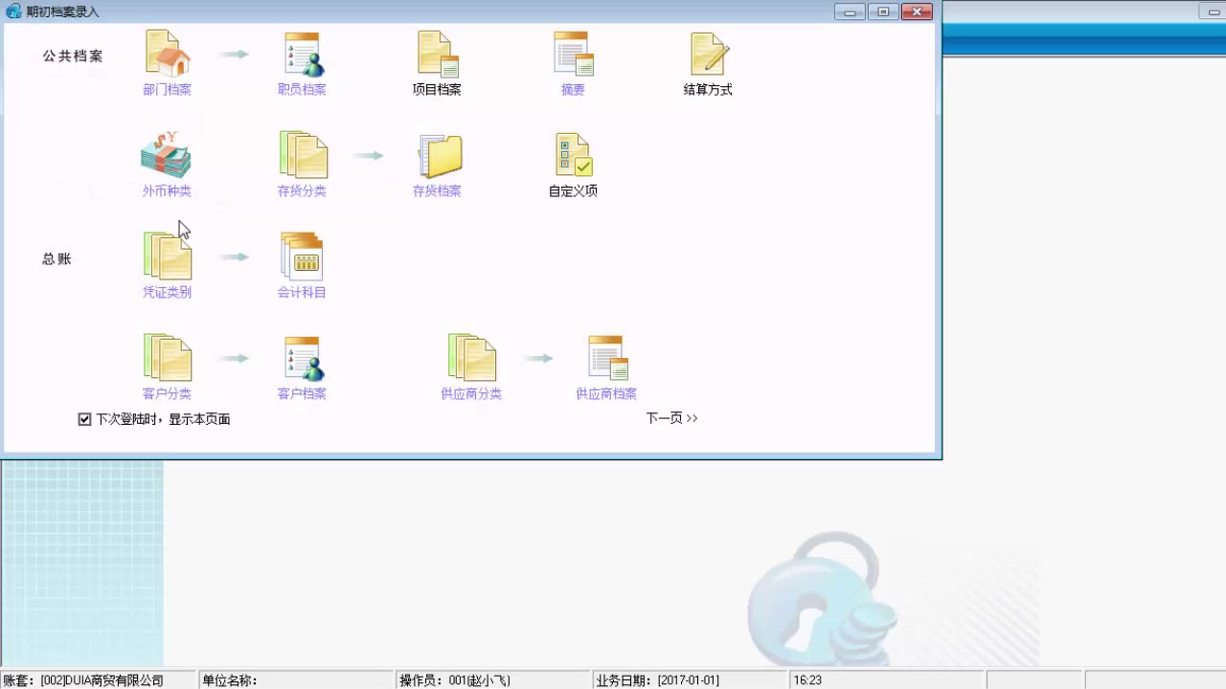The height and width of the screenshot is (689, 1226).
Task: Click the 存货档案 text link
Action: pos(437,191)
